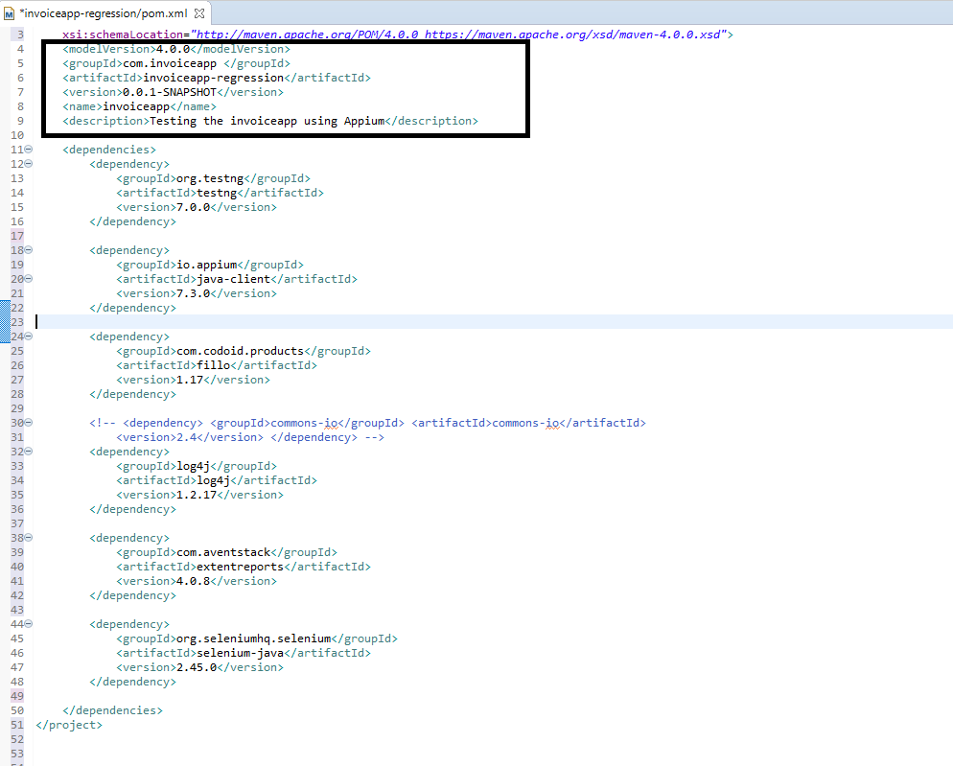953x766 pixels.
Task: Click groupId value io.appium
Action: coord(207,265)
